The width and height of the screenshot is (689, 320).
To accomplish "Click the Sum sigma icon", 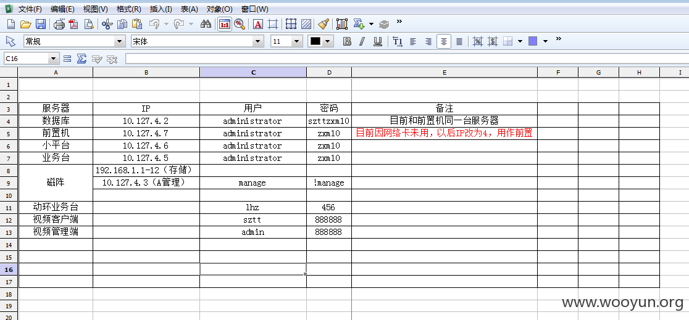I will (x=81, y=59).
